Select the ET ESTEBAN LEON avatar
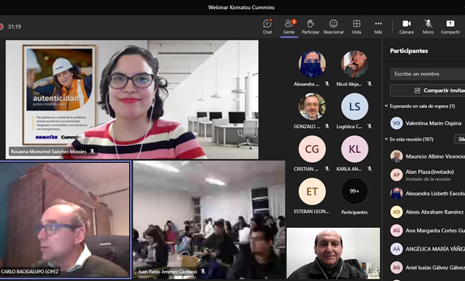Viewport: 465px width, 281px height. click(312, 192)
